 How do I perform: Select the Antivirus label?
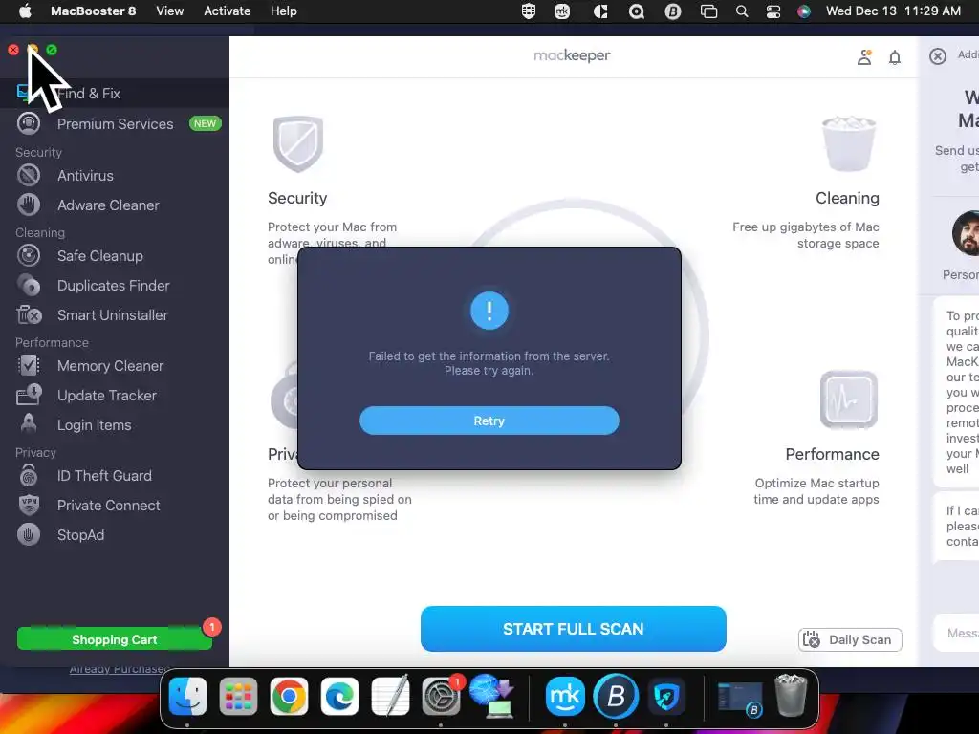85,176
